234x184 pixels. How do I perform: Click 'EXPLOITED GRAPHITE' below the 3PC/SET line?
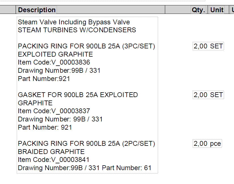[x=55, y=54]
